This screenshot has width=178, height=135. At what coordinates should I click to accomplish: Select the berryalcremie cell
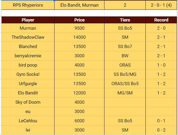click(x=28, y=56)
